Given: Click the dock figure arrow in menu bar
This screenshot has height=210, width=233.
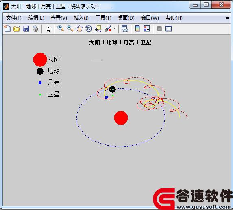Looking at the screenshot, I should [x=227, y=17].
